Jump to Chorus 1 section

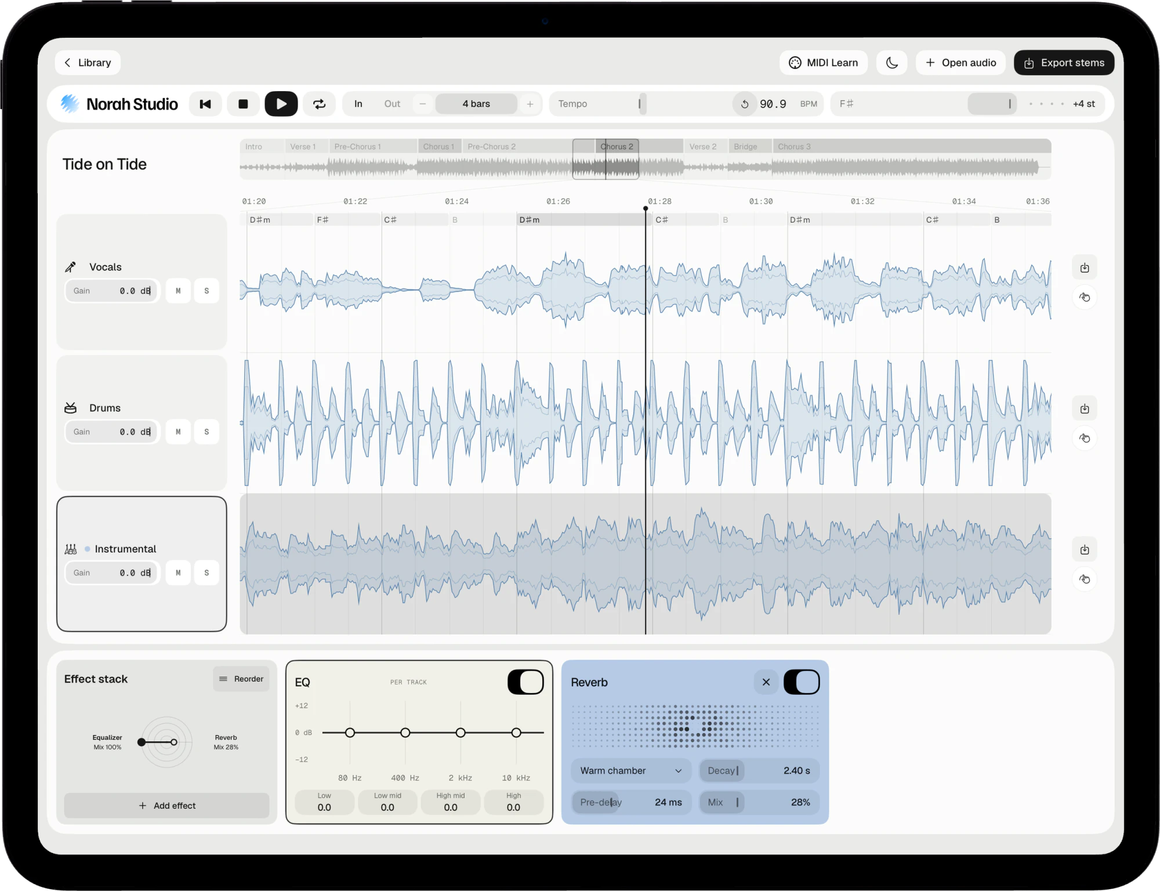tap(440, 146)
